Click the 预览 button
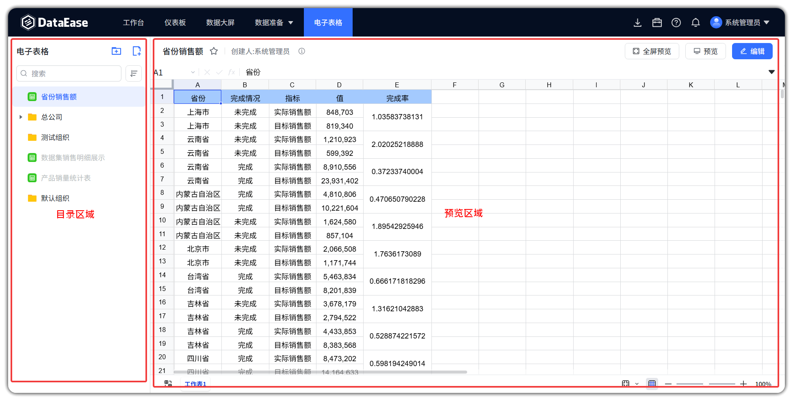The height and width of the screenshot is (401, 793). [x=706, y=51]
